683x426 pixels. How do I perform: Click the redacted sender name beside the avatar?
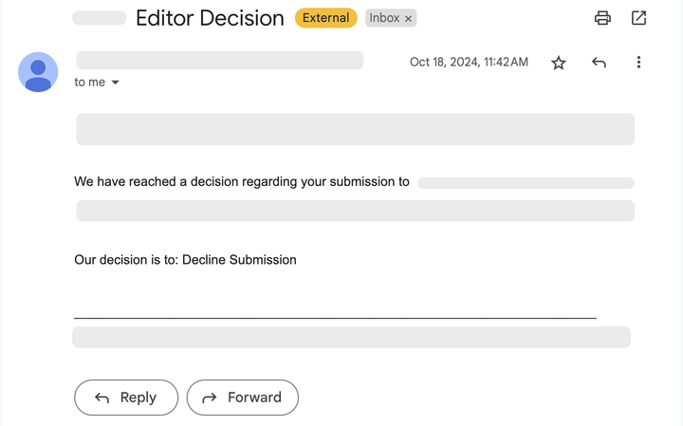coord(219,60)
